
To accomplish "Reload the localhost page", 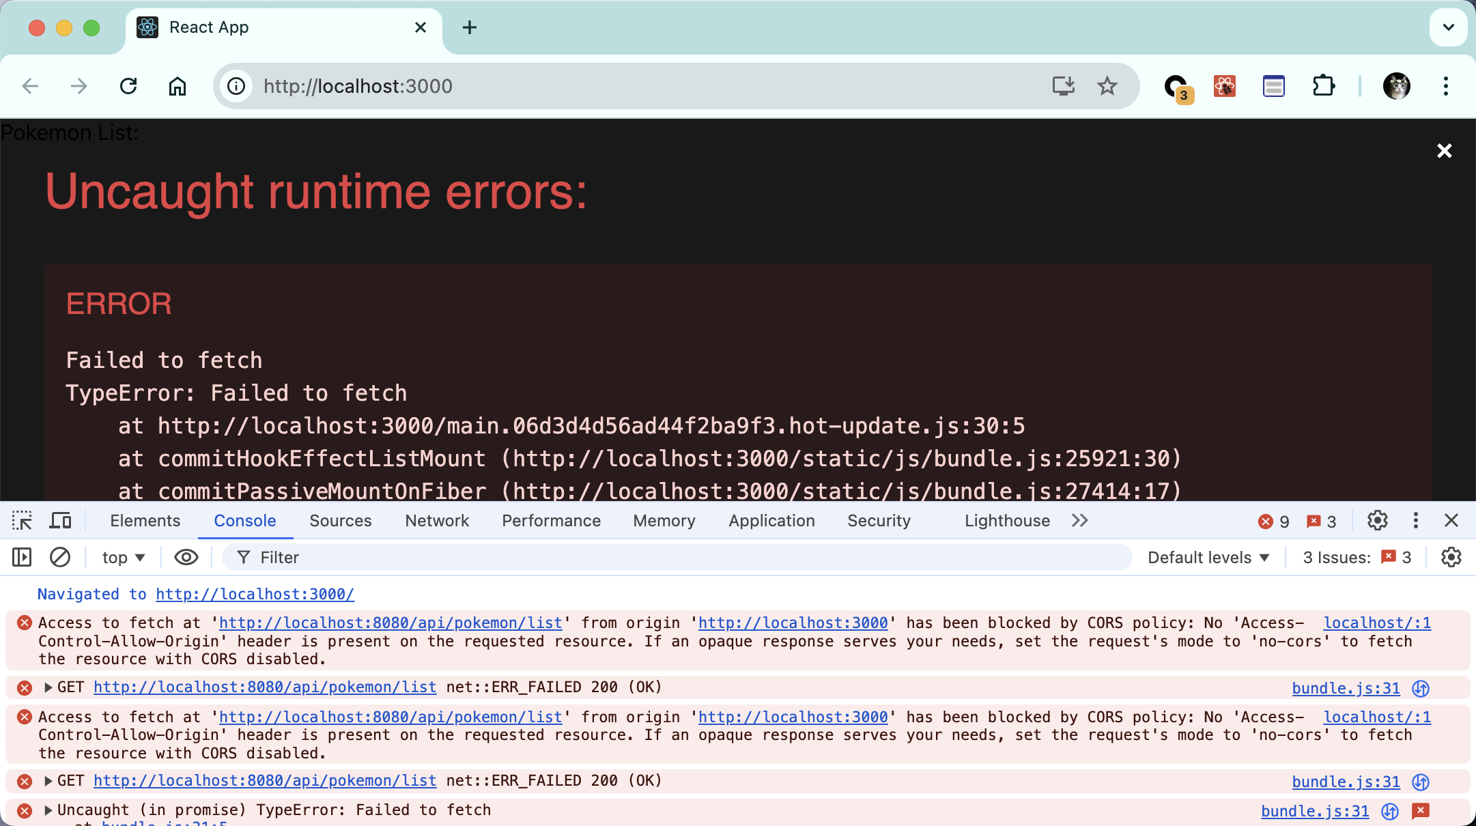I will point(128,86).
